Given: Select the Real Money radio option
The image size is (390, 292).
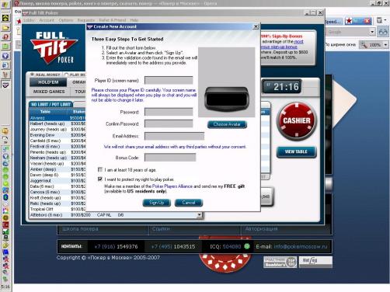Looking at the screenshot, I should tap(33, 75).
